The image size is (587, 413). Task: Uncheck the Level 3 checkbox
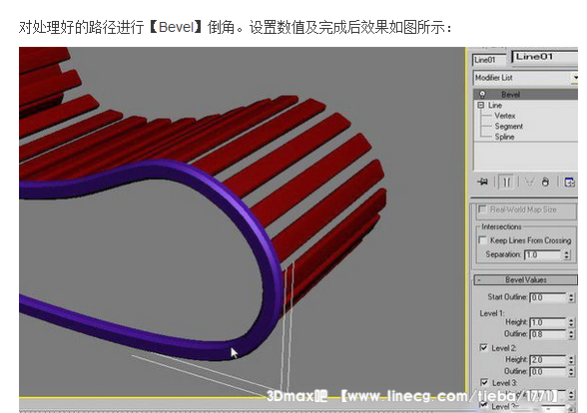click(x=484, y=382)
